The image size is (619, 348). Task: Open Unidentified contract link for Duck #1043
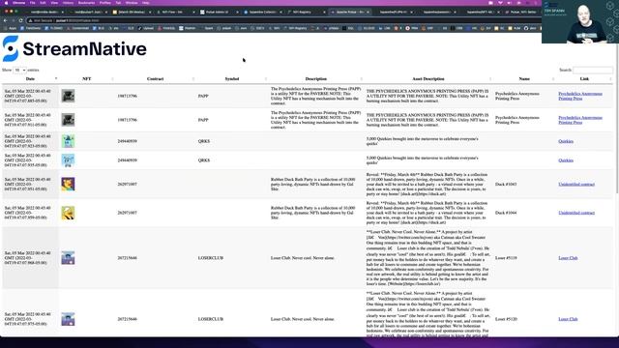tap(576, 185)
